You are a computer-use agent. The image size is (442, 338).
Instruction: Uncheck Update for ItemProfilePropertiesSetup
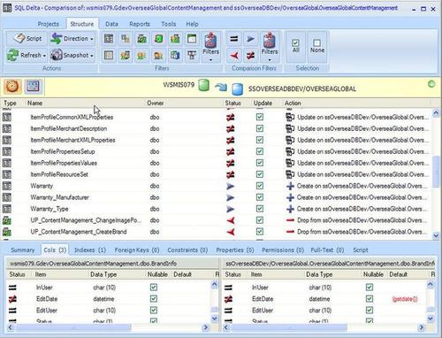tap(260, 151)
